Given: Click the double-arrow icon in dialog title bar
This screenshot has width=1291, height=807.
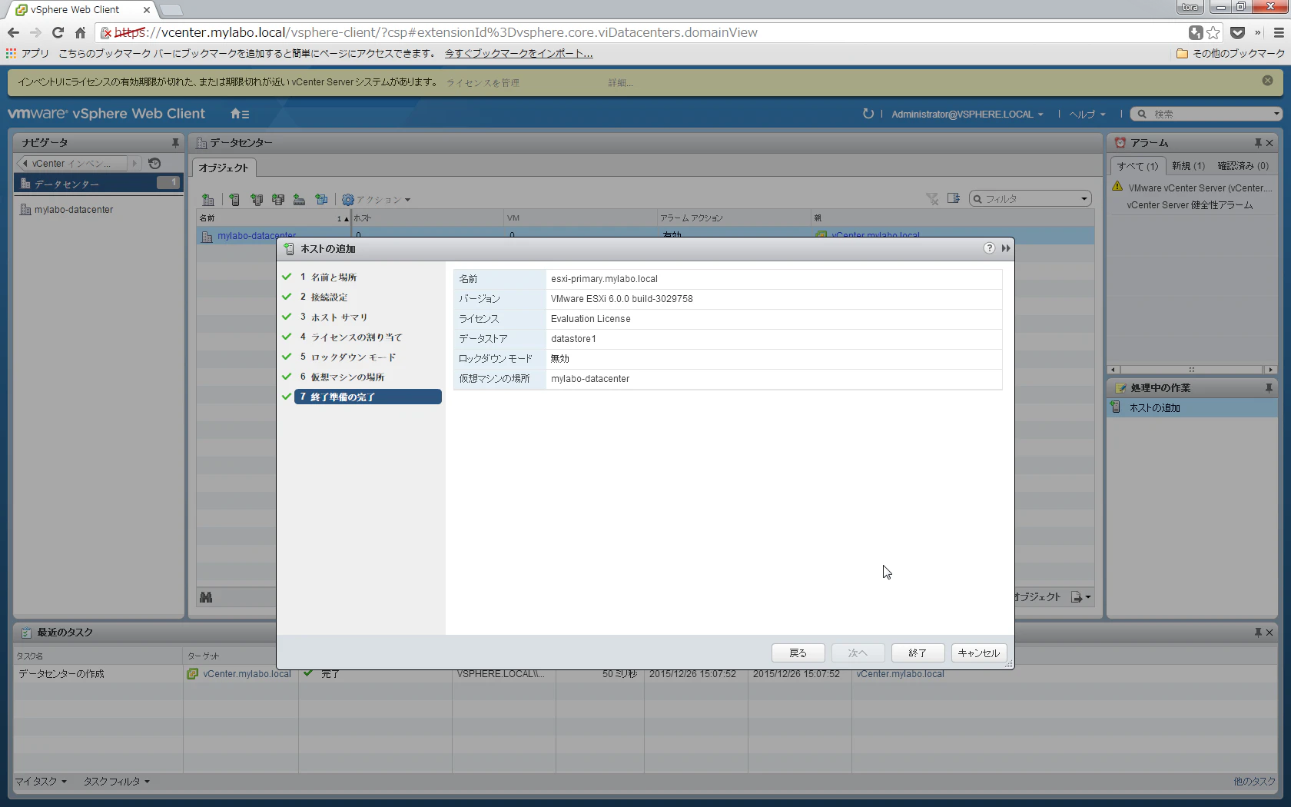Looking at the screenshot, I should tap(1006, 248).
